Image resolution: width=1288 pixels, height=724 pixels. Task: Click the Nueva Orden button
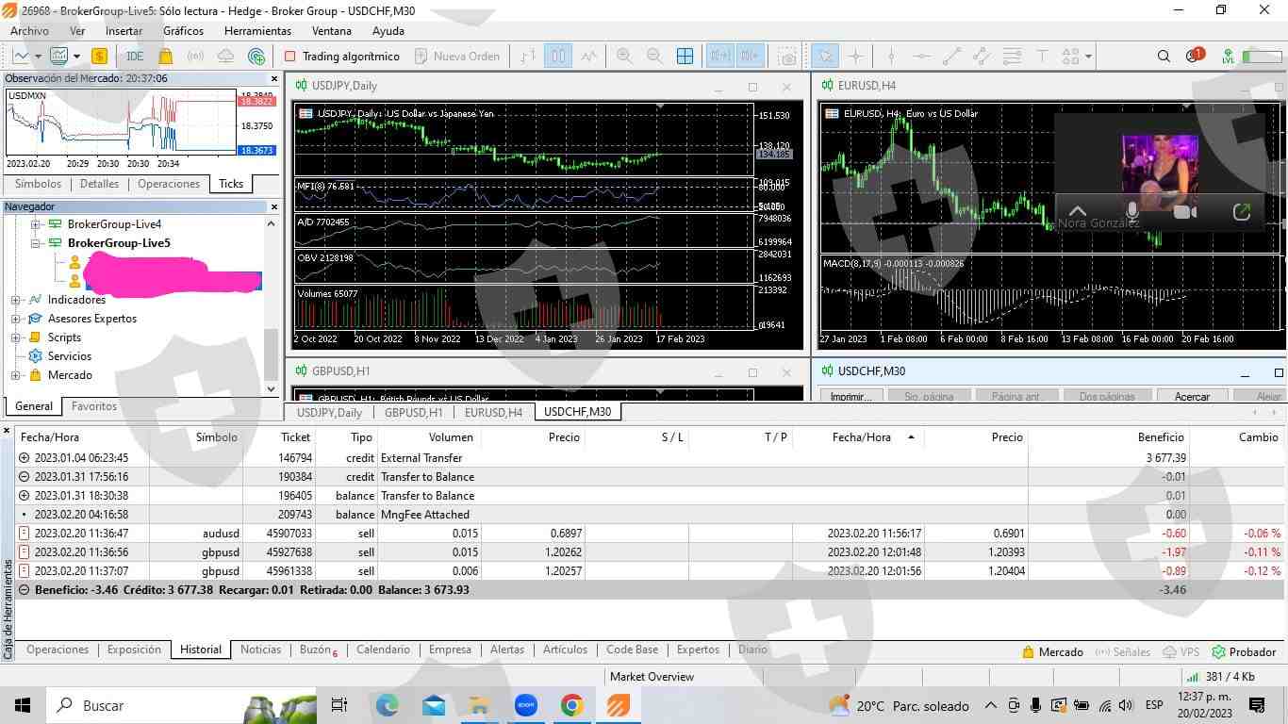coord(457,57)
